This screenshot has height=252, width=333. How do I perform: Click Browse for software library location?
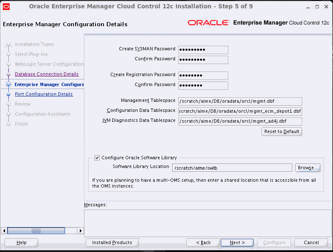(x=308, y=168)
